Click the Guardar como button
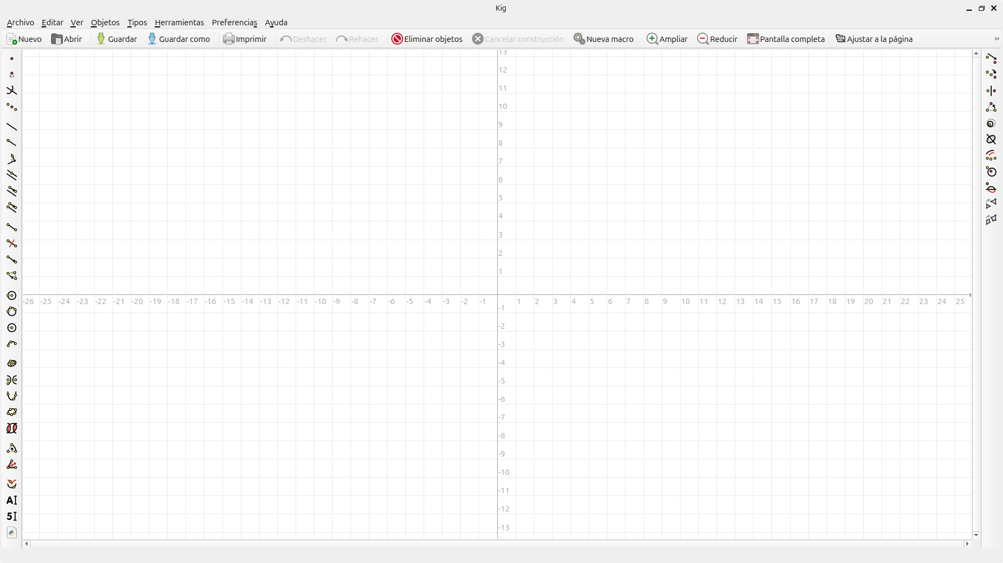 point(179,39)
